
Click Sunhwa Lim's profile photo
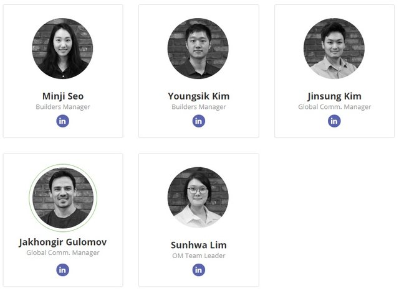(x=198, y=197)
